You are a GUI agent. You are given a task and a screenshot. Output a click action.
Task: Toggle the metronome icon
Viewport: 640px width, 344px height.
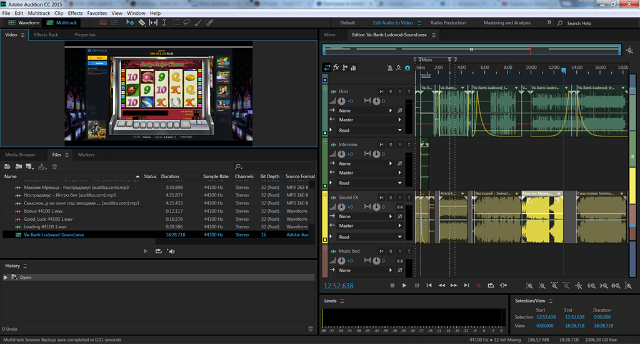(x=390, y=68)
